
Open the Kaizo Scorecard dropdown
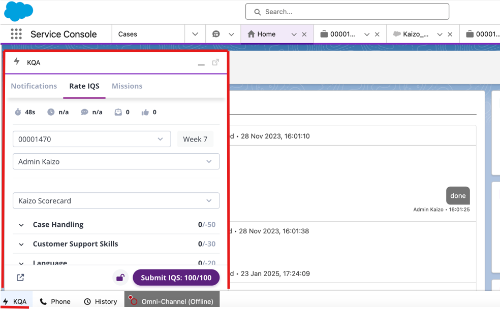tap(116, 201)
